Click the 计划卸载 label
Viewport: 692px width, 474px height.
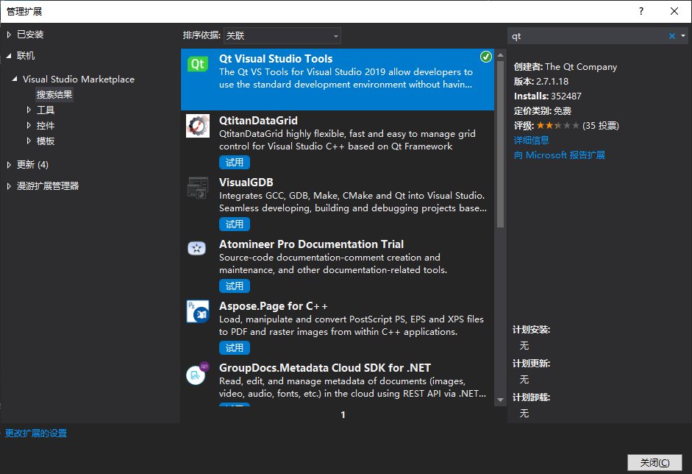pyautogui.click(x=532, y=397)
